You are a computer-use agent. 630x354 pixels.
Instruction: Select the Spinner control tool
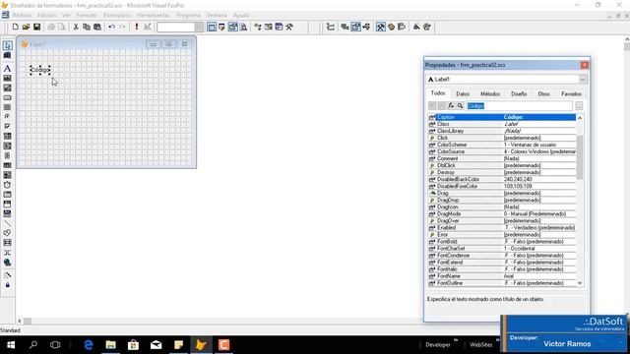(7, 155)
